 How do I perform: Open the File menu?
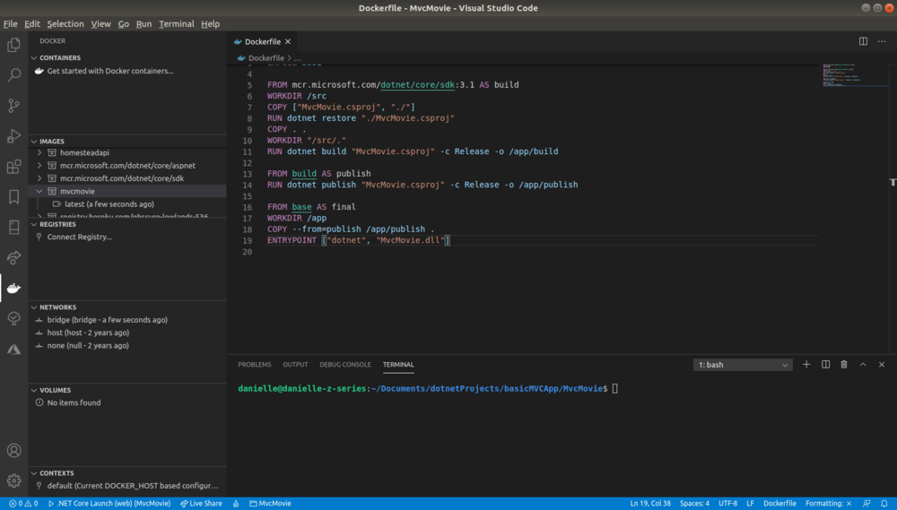point(10,23)
